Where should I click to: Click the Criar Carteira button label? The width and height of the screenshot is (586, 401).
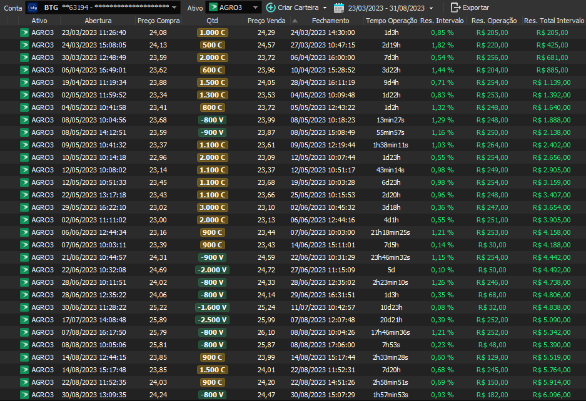pos(298,7)
